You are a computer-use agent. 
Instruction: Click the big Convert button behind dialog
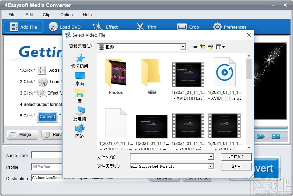[x=267, y=168]
